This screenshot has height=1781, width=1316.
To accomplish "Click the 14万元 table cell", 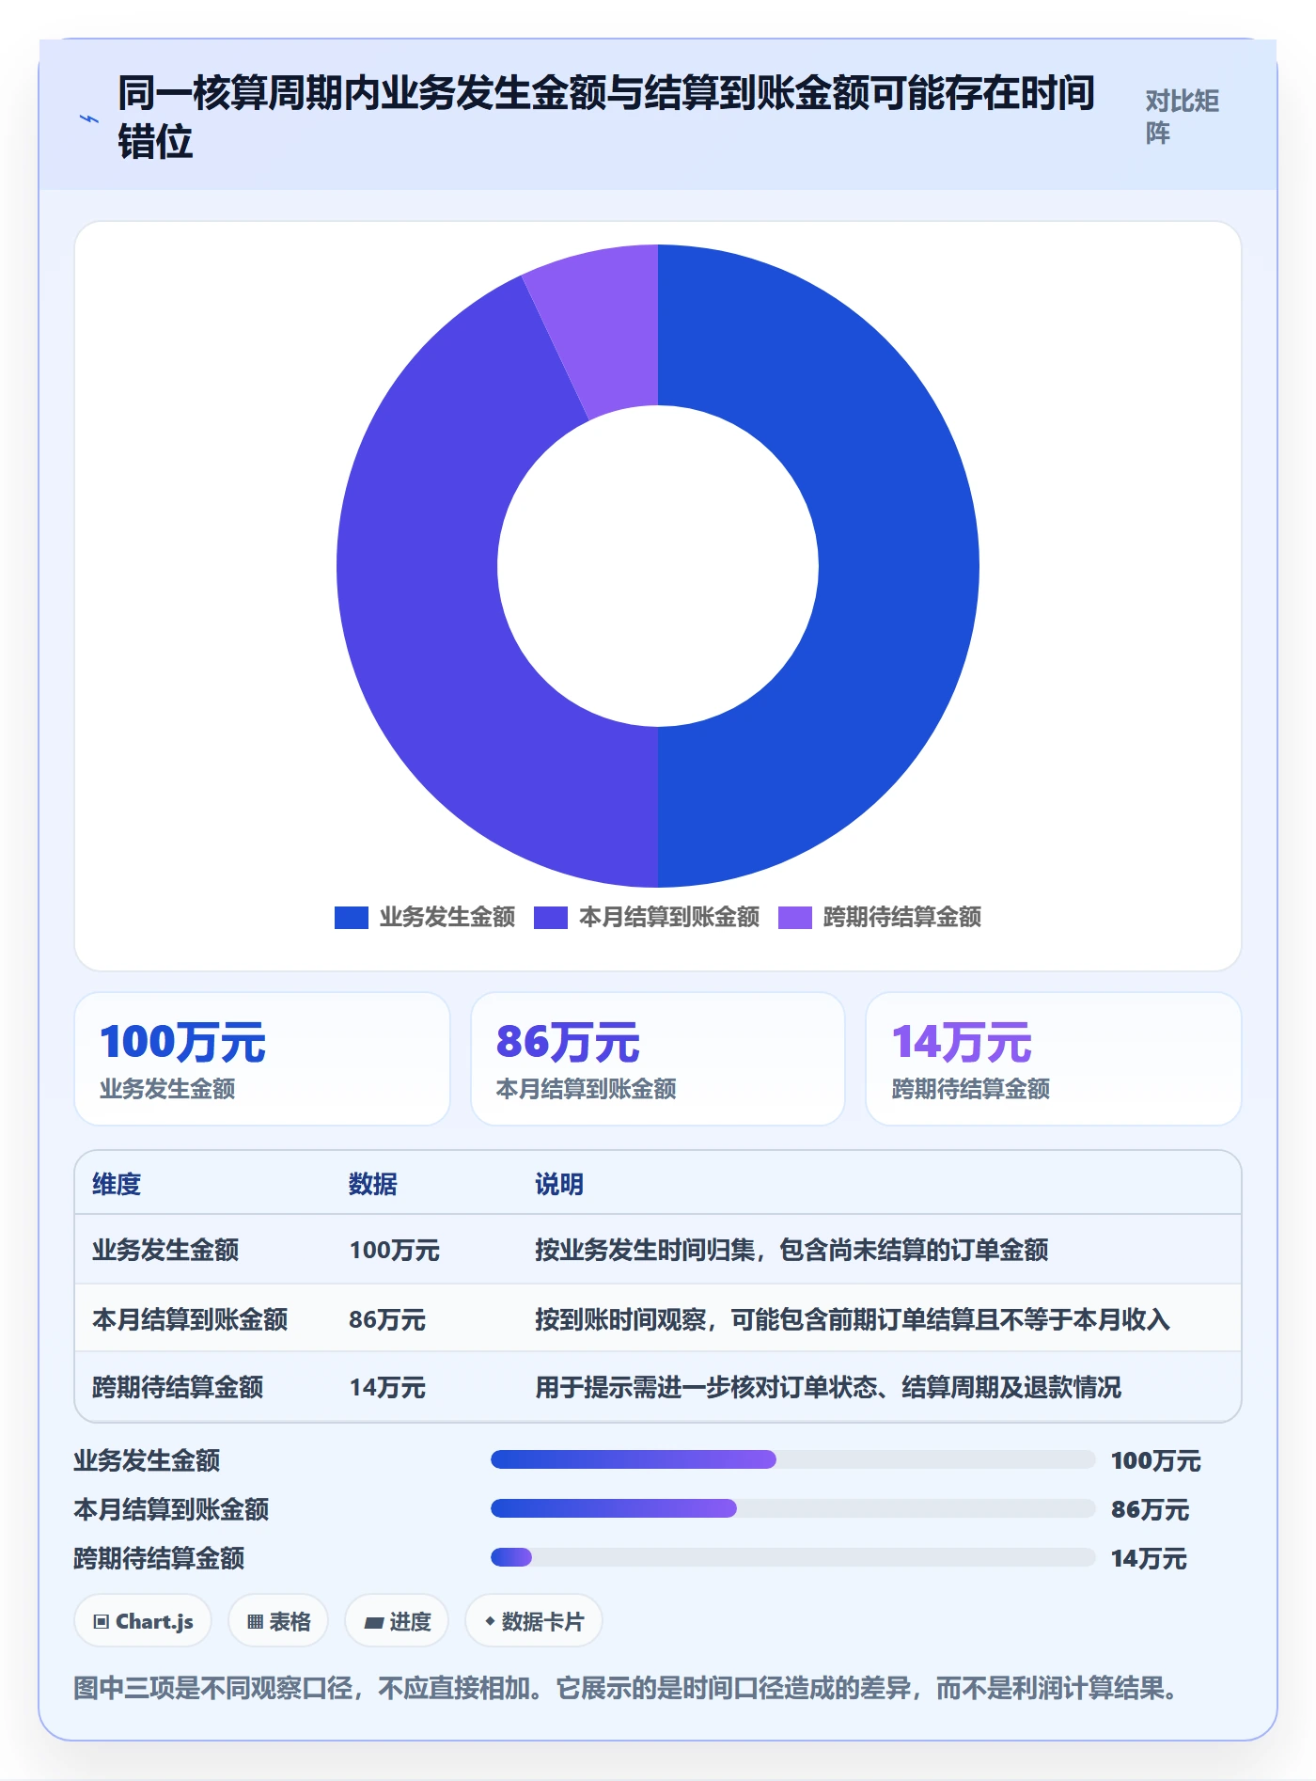I will [x=387, y=1387].
